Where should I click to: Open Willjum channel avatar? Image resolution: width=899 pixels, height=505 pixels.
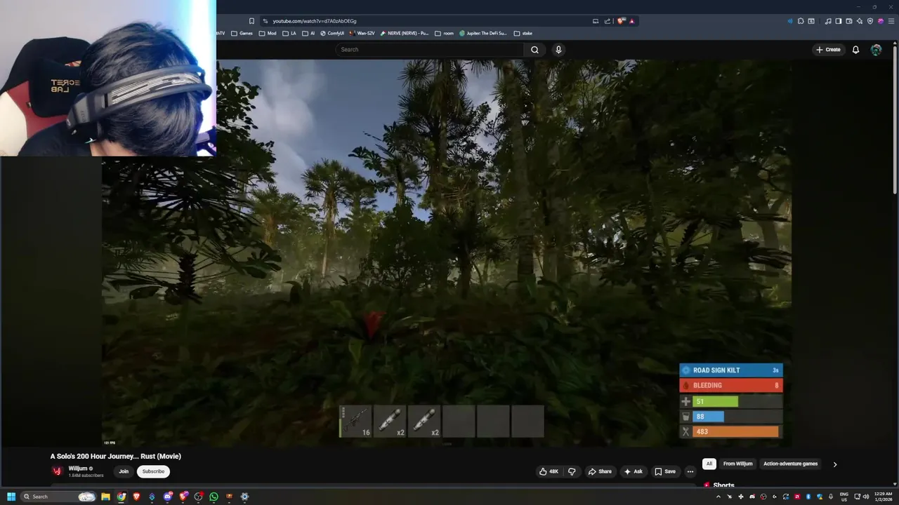(57, 471)
